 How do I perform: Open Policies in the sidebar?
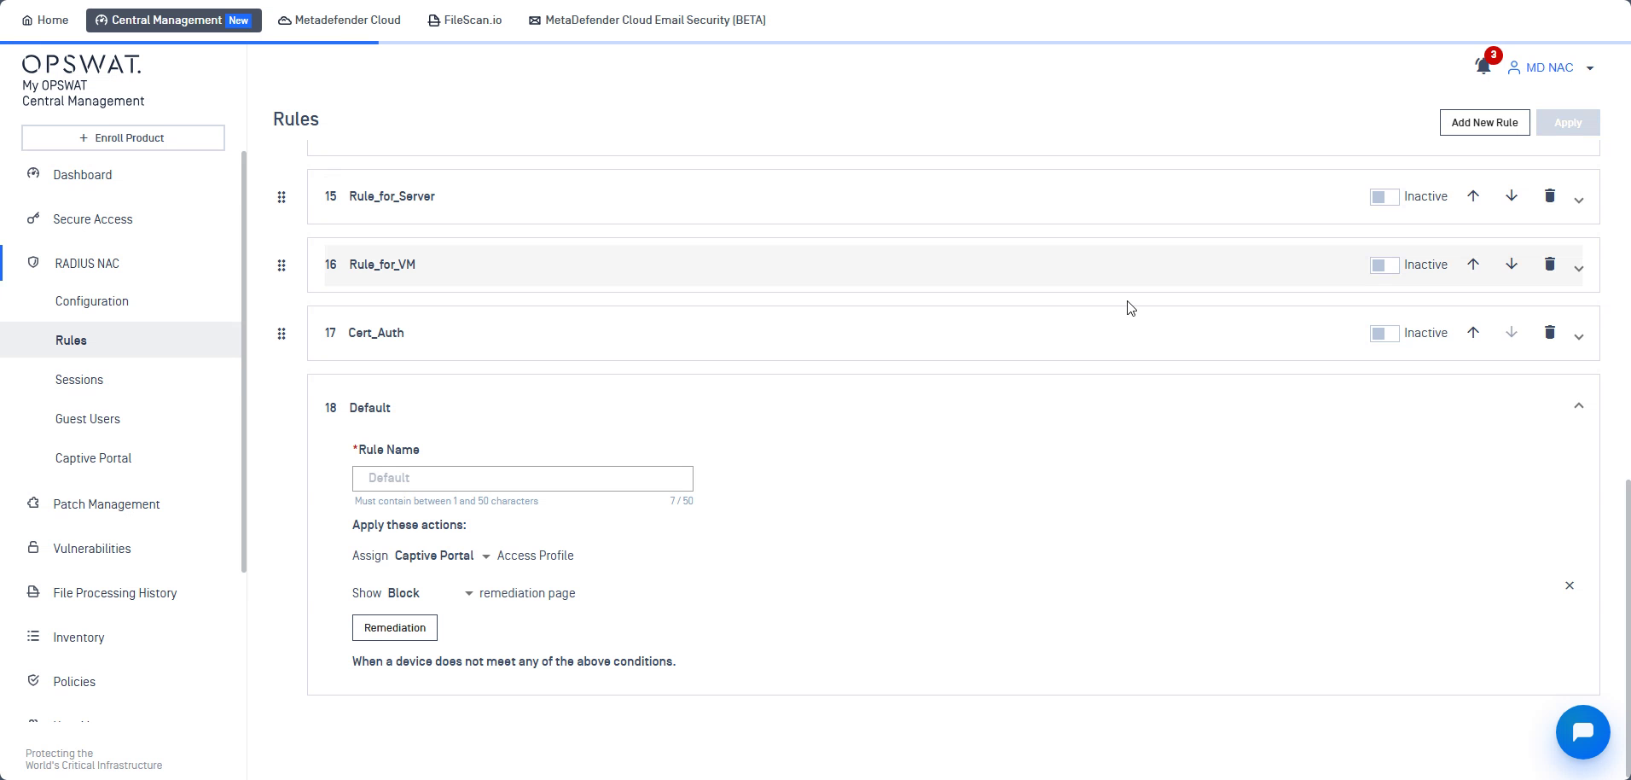[74, 682]
